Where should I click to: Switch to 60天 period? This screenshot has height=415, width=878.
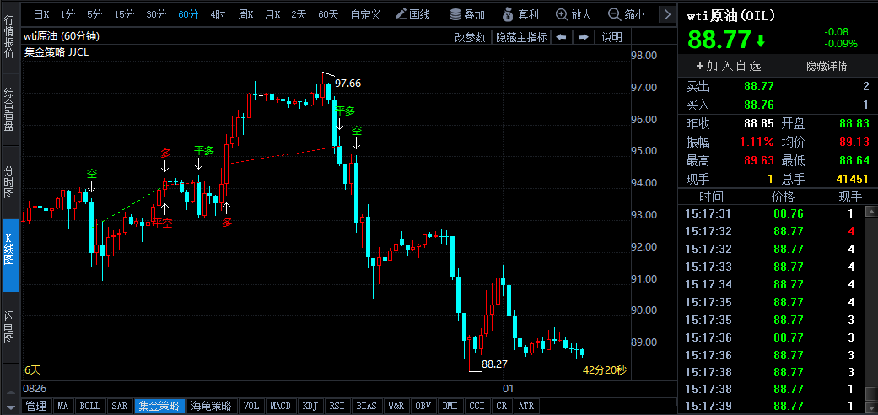pos(328,14)
